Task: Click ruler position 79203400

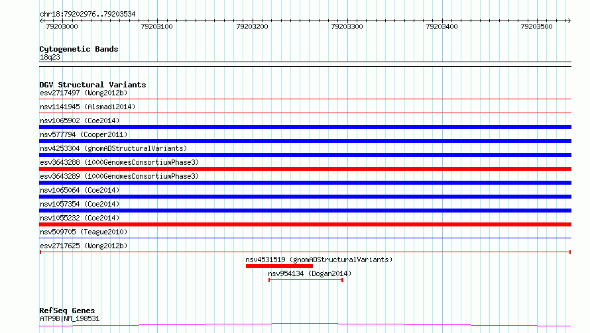Action: [442, 26]
